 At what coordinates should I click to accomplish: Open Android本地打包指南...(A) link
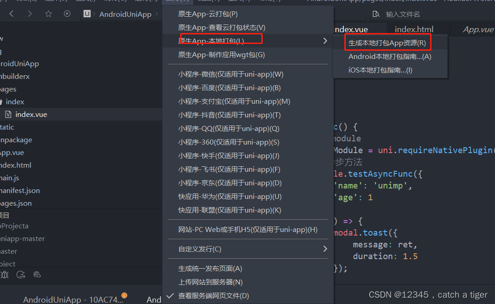(x=390, y=57)
